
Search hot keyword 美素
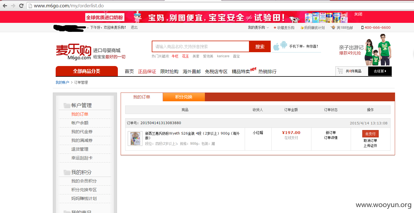tap(196, 56)
